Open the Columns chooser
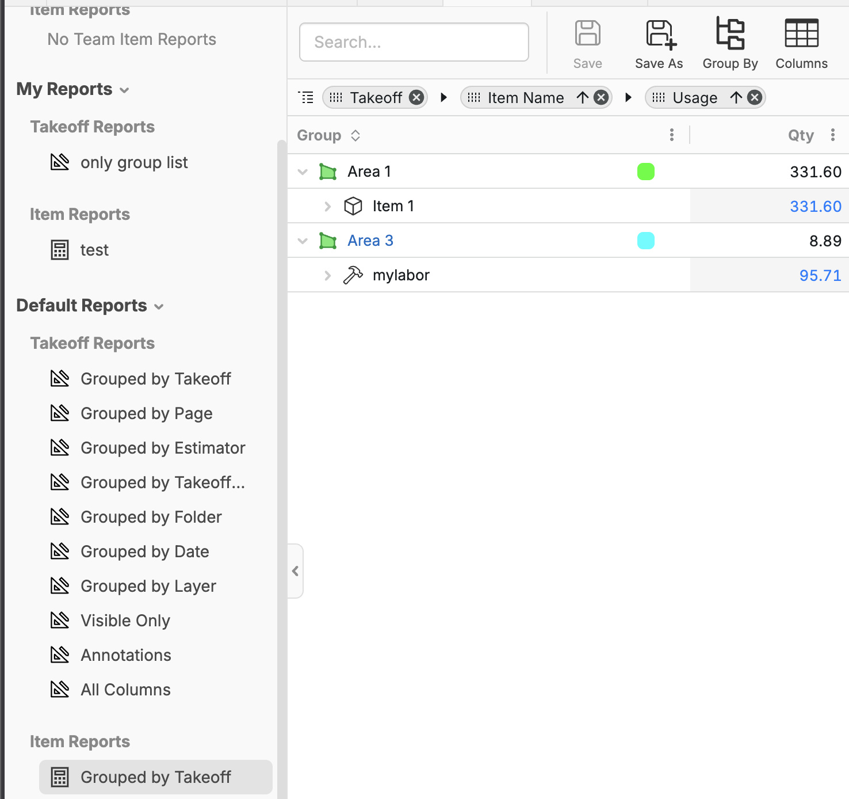 pos(801,35)
